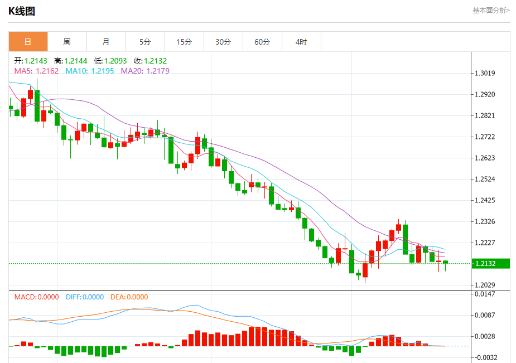Click the MA10: 1.2195 legend
The width and height of the screenshot is (516, 363).
(x=89, y=71)
